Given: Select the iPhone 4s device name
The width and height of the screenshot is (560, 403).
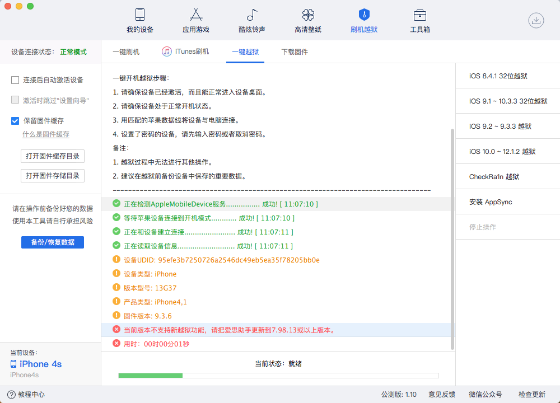Looking at the screenshot, I should coord(40,364).
